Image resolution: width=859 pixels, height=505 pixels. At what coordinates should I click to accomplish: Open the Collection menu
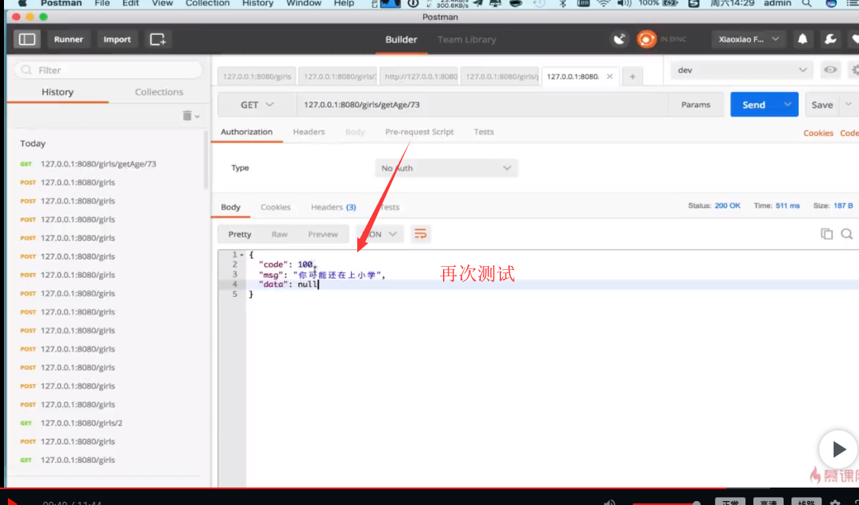click(x=207, y=3)
